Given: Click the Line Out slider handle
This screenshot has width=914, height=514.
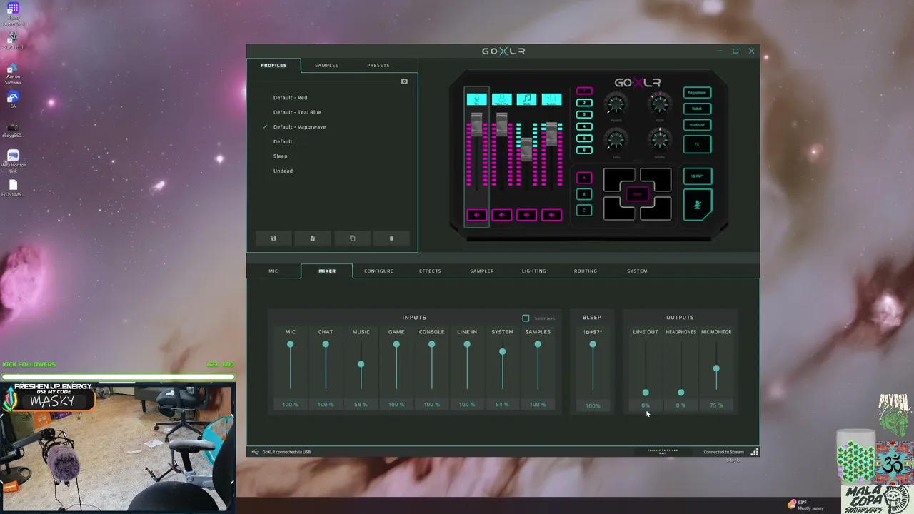Looking at the screenshot, I should 646,393.
